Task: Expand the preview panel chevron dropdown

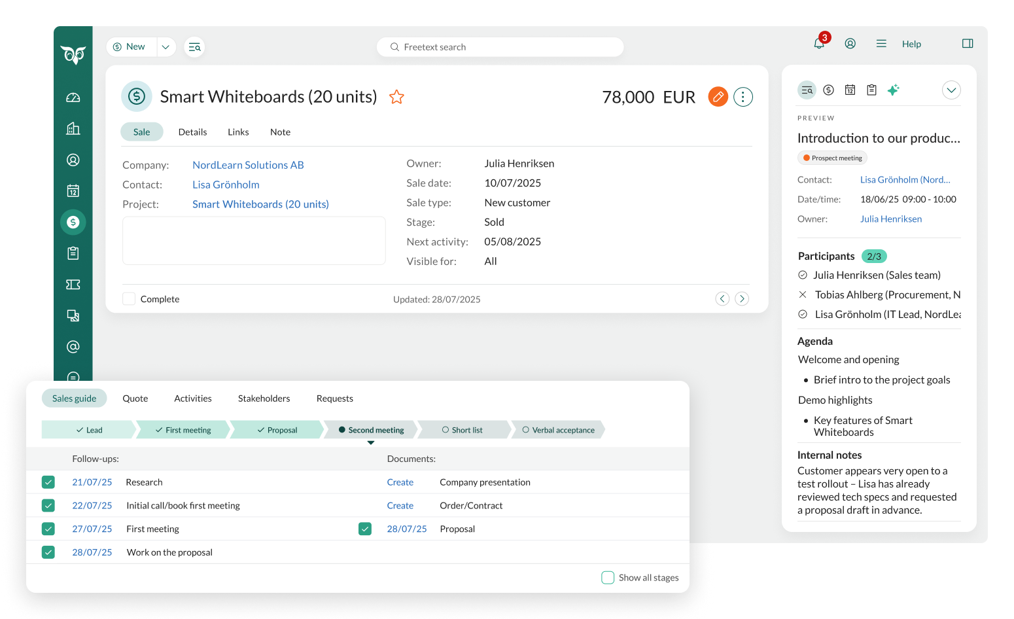Action: [x=951, y=90]
